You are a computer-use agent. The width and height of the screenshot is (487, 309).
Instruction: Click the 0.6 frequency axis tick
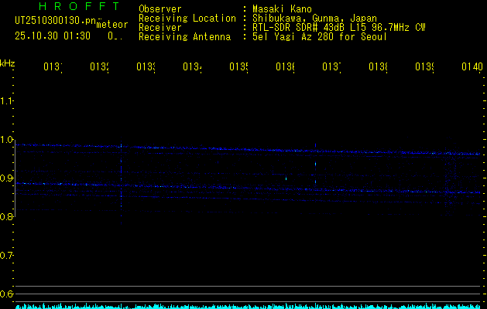click(x=7, y=294)
